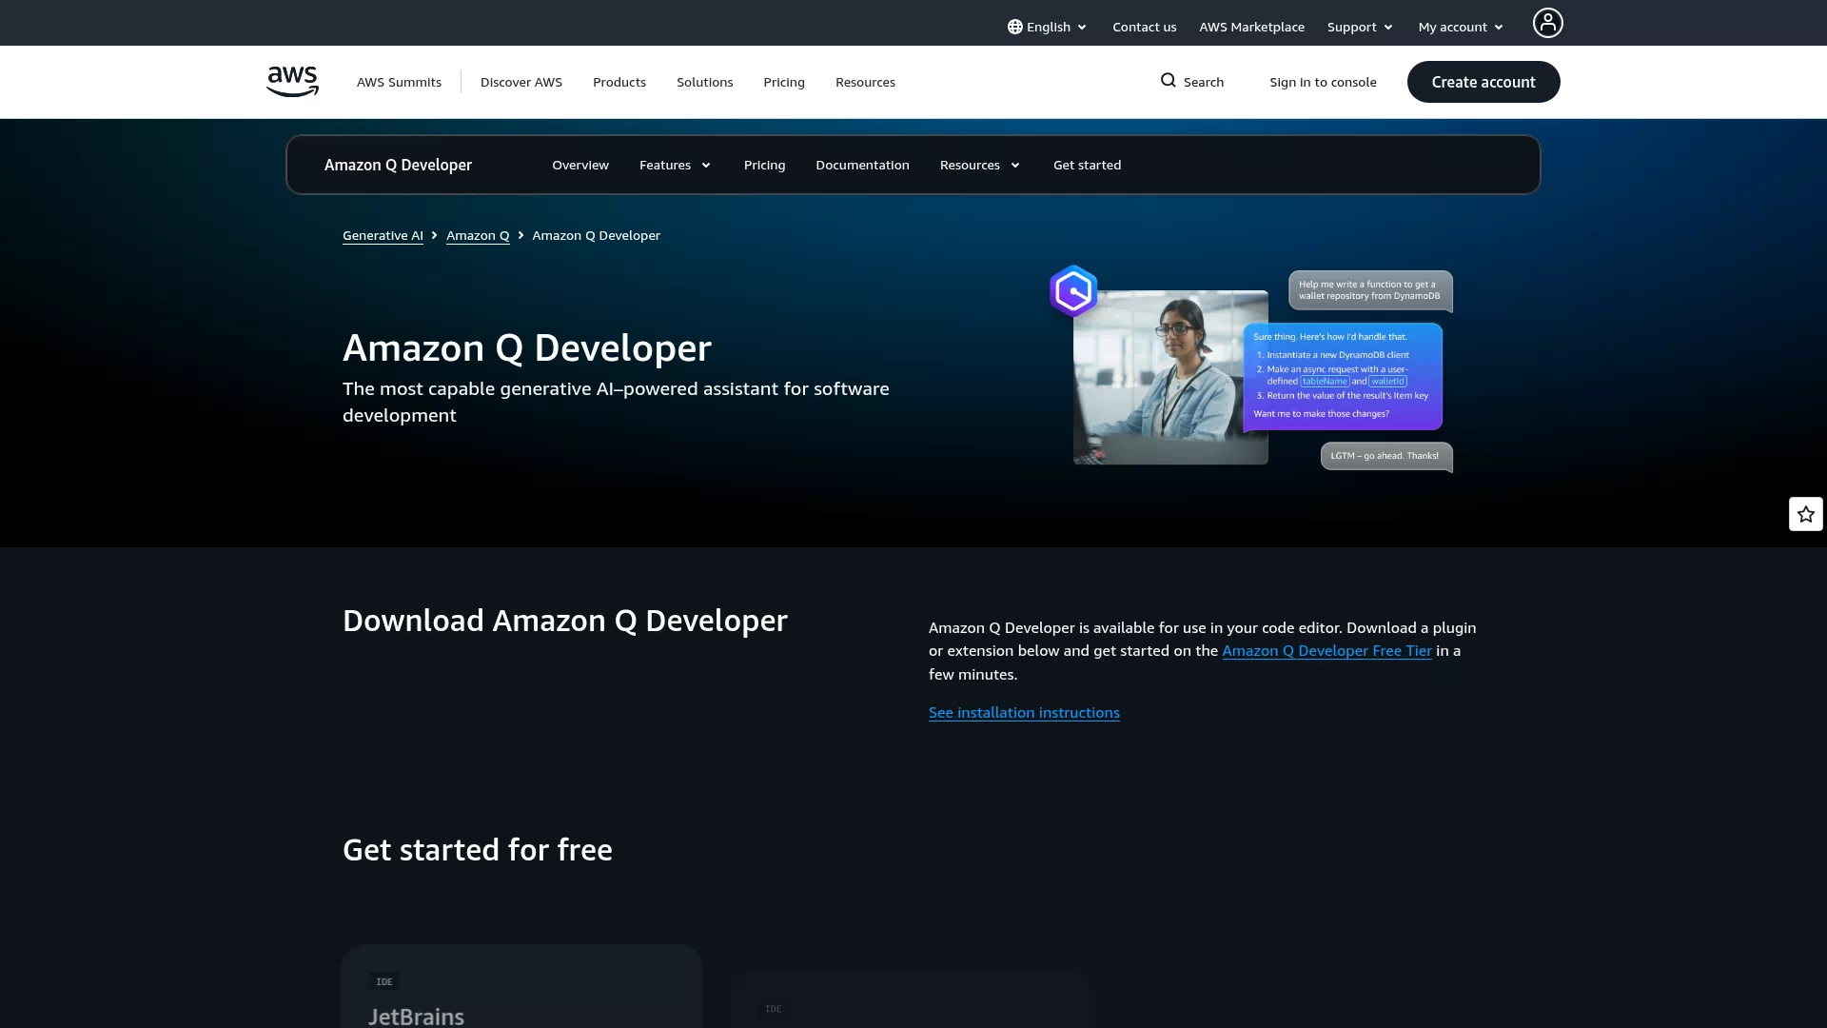Click the magnifier search icon
Image resolution: width=1827 pixels, height=1028 pixels.
tap(1168, 81)
